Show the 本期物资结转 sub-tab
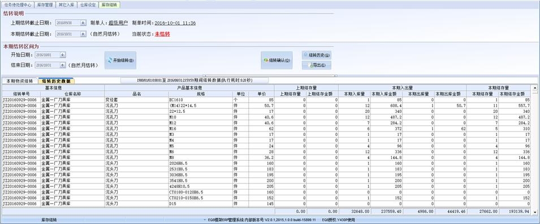The image size is (540, 224). point(20,81)
